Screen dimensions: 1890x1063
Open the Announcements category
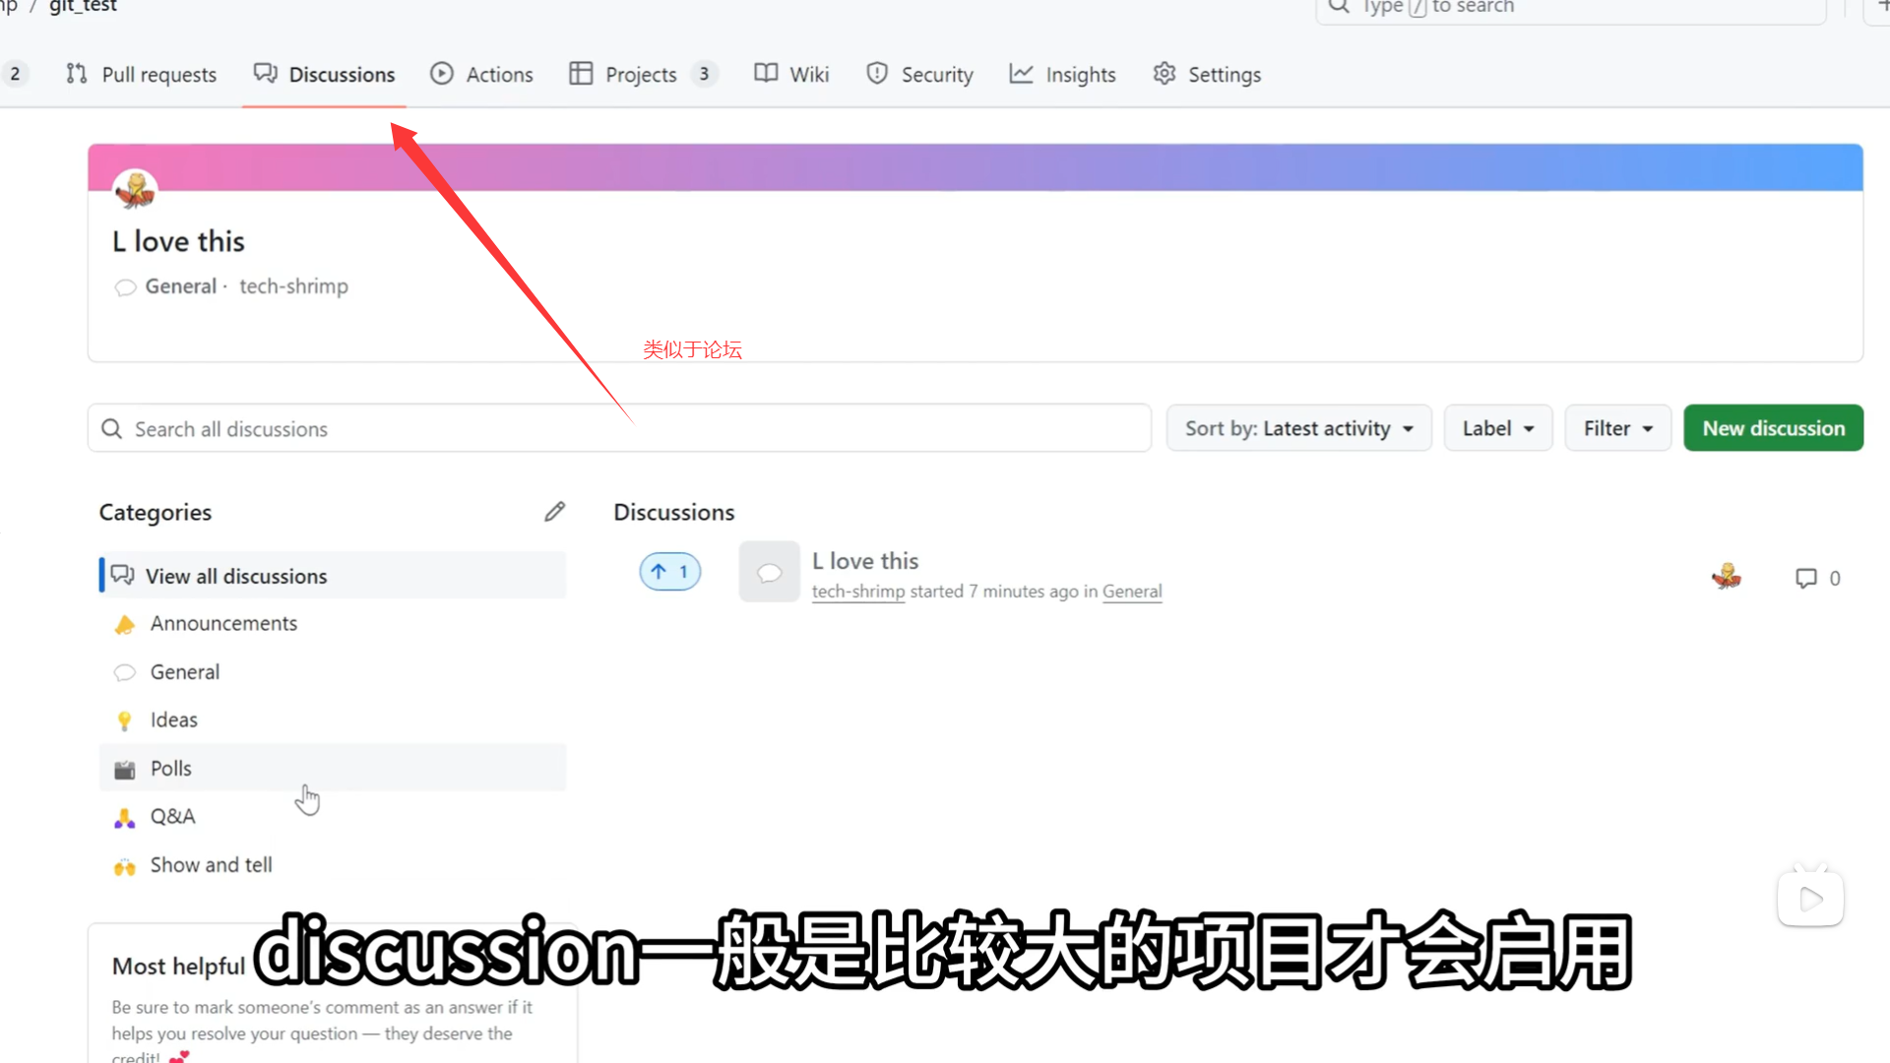(x=223, y=624)
